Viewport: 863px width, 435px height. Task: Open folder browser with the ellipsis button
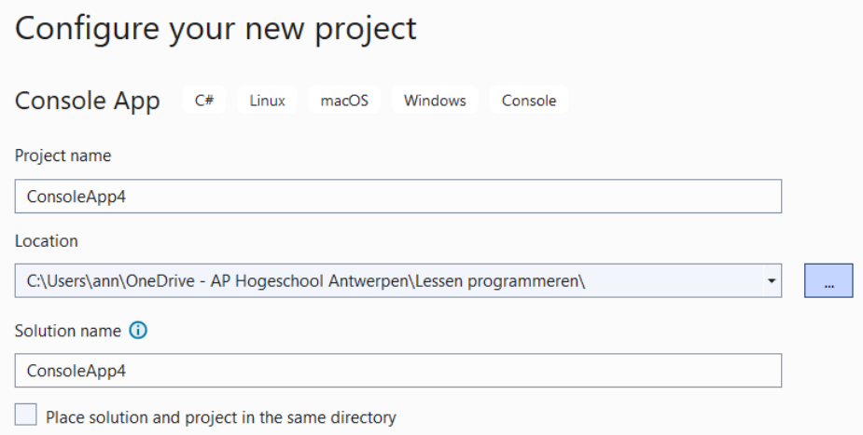[828, 280]
